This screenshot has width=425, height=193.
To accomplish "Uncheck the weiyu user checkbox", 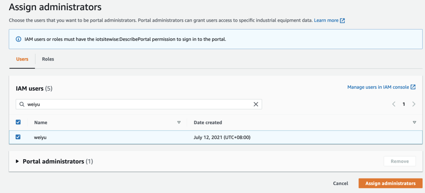I will click(18, 137).
